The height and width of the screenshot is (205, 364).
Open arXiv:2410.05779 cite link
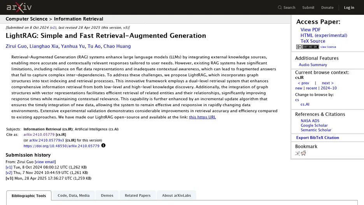pos(39,135)
